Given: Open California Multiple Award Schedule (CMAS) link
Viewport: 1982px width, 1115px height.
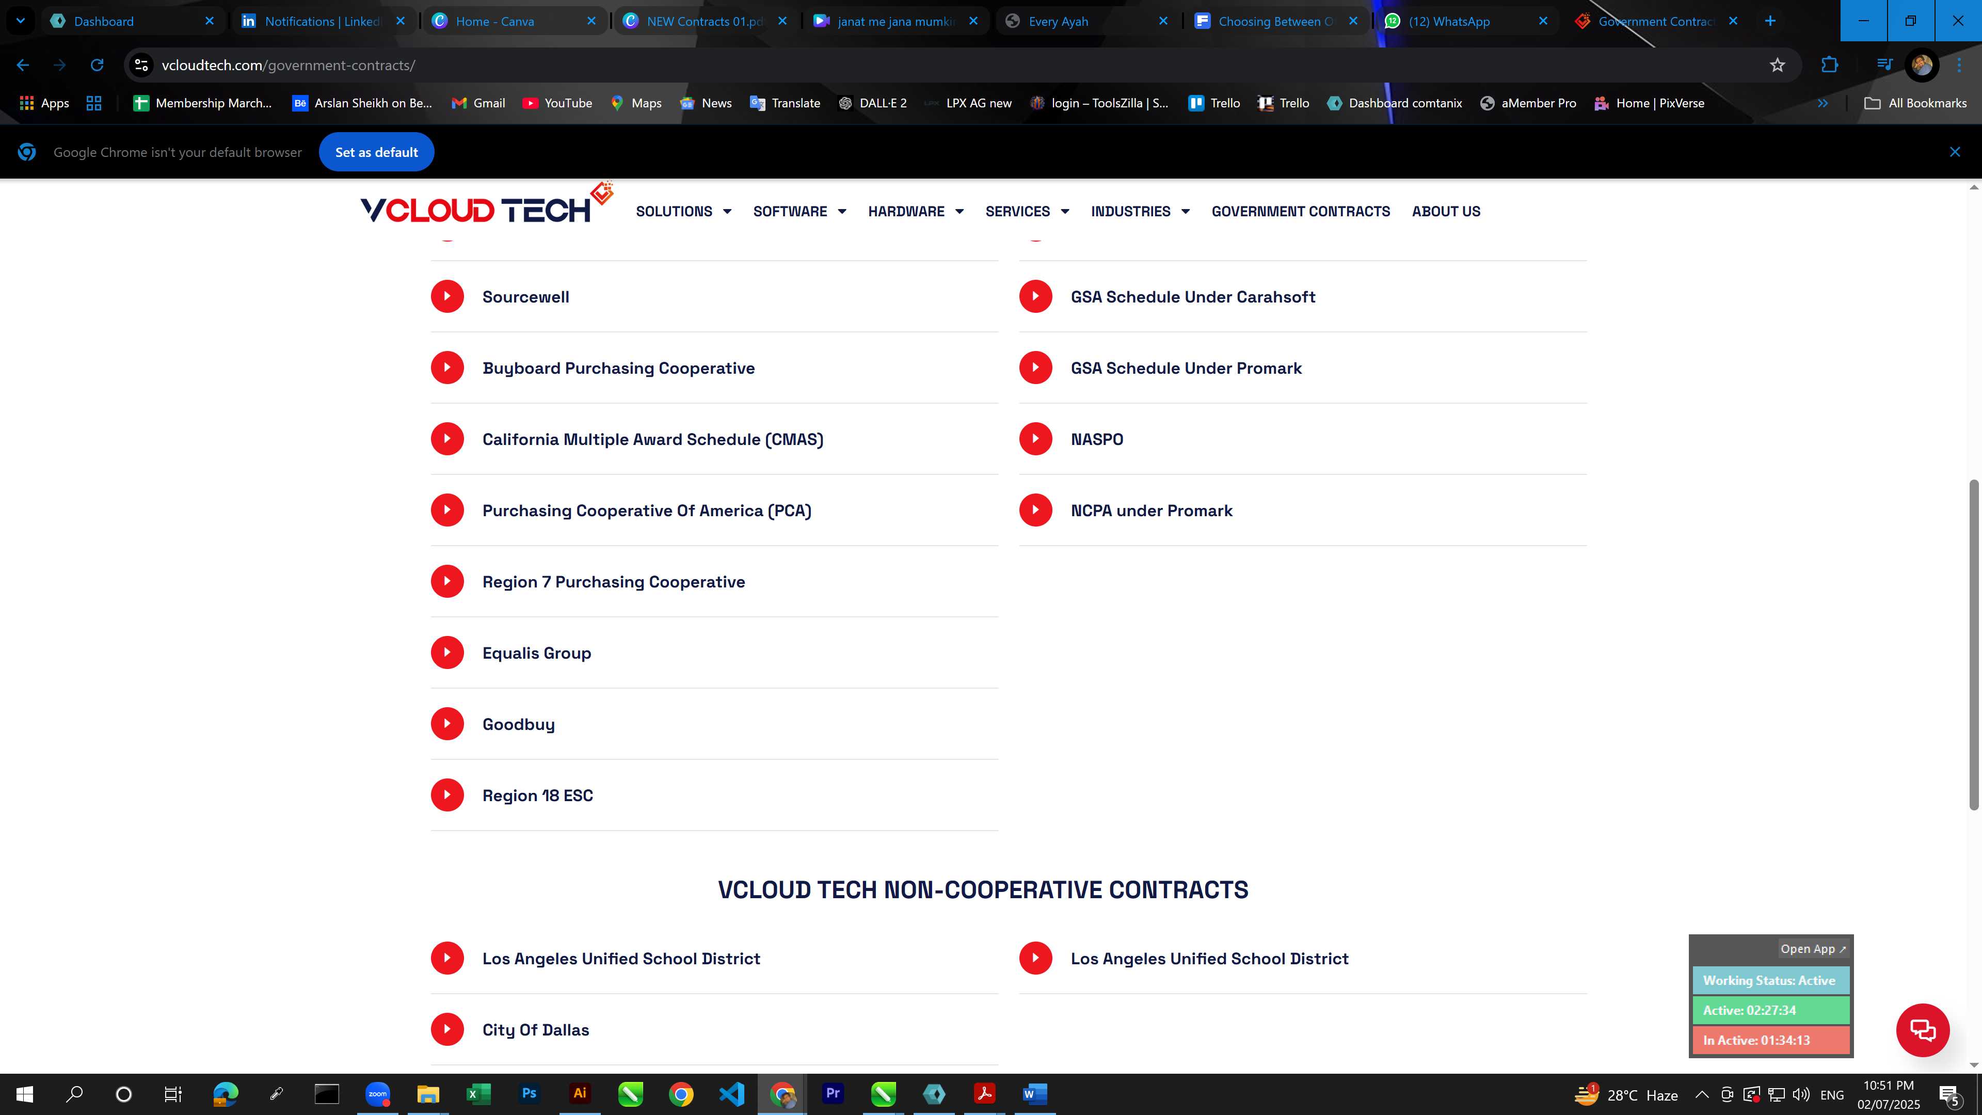Looking at the screenshot, I should (652, 439).
